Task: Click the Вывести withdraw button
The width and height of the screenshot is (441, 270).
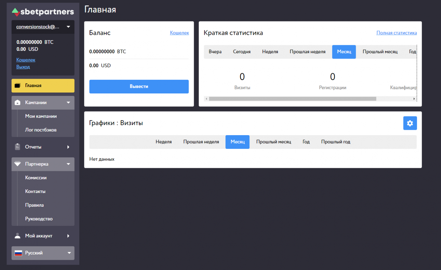Action: point(139,87)
